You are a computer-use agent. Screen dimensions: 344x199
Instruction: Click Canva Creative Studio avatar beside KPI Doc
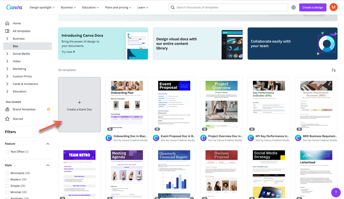[251, 138]
